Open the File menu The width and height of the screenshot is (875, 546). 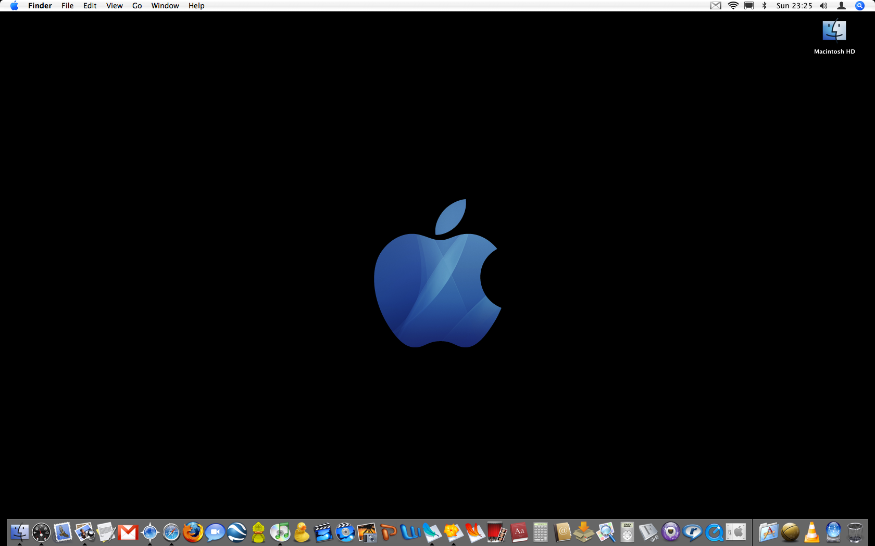pos(67,6)
